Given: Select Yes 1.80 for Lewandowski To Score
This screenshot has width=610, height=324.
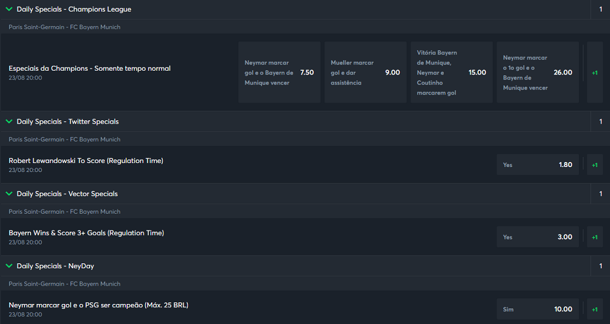Looking at the screenshot, I should [x=538, y=165].
